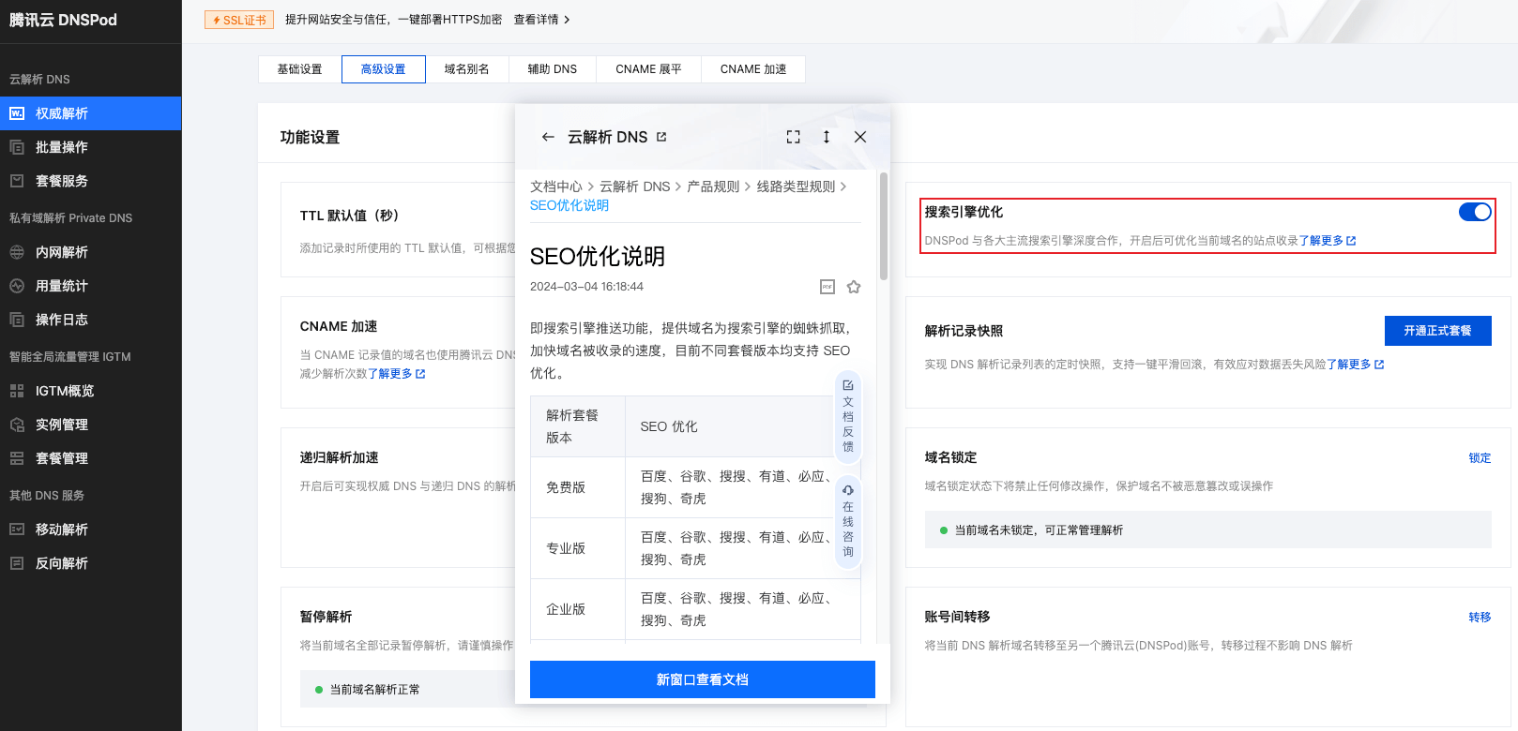Viewport: 1518px width, 731px height.
Task: Open the 辅助 DNS tab
Action: [x=553, y=69]
